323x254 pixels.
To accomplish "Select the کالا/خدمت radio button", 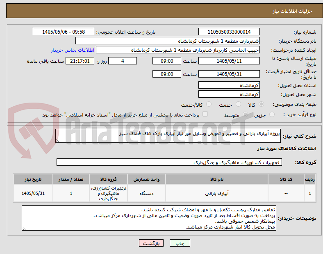I will [209, 104].
